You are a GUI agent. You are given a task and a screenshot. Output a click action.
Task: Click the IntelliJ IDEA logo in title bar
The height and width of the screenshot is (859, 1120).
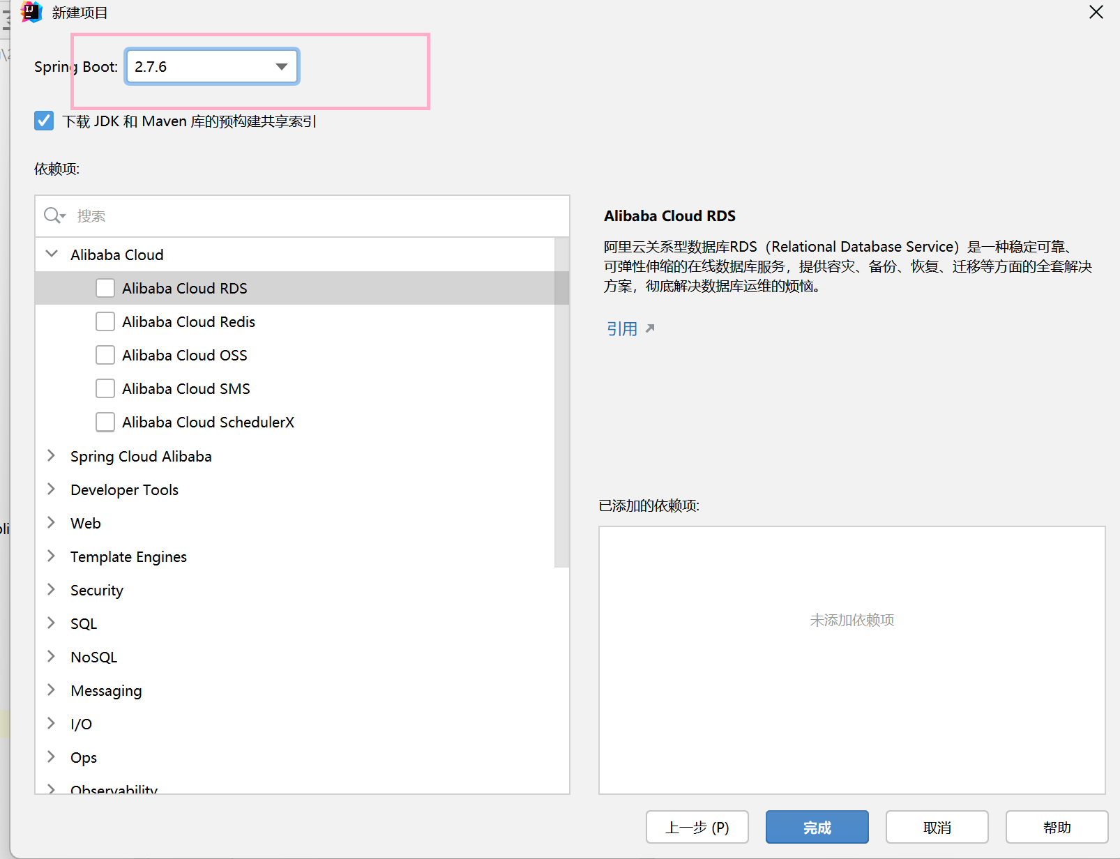tap(31, 13)
